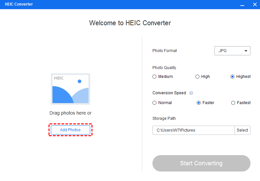Click the Conversion Speed help question mark
Viewport: 260px width, 181px height.
pos(191,93)
